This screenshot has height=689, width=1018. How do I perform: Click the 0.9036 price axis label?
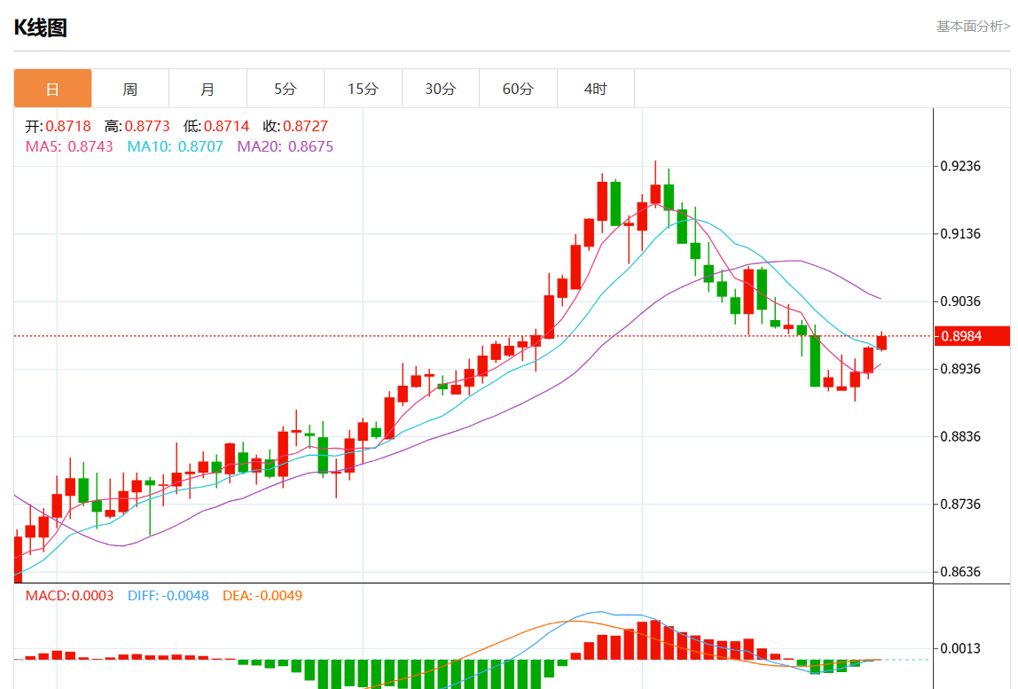[960, 301]
